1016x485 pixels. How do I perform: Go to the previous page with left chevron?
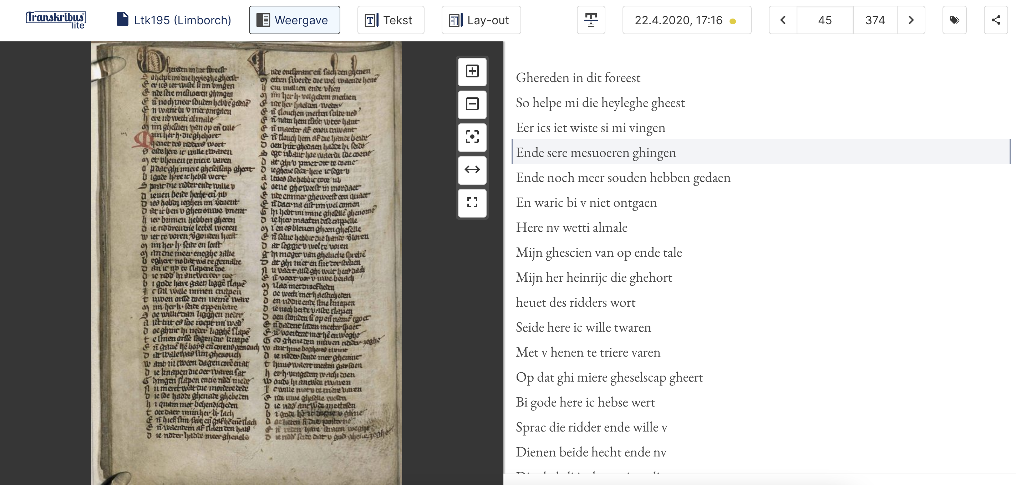(783, 20)
